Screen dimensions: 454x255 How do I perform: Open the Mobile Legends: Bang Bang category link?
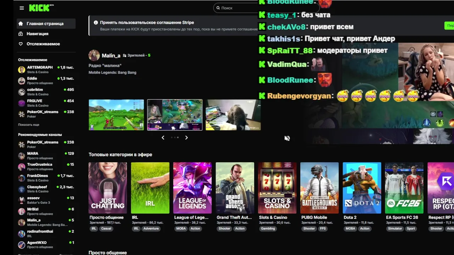tap(112, 73)
